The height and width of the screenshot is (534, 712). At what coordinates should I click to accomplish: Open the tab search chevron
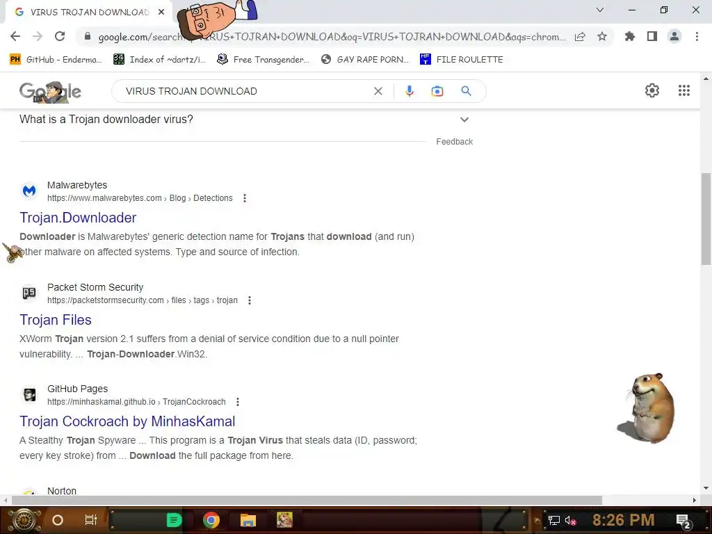pos(600,10)
